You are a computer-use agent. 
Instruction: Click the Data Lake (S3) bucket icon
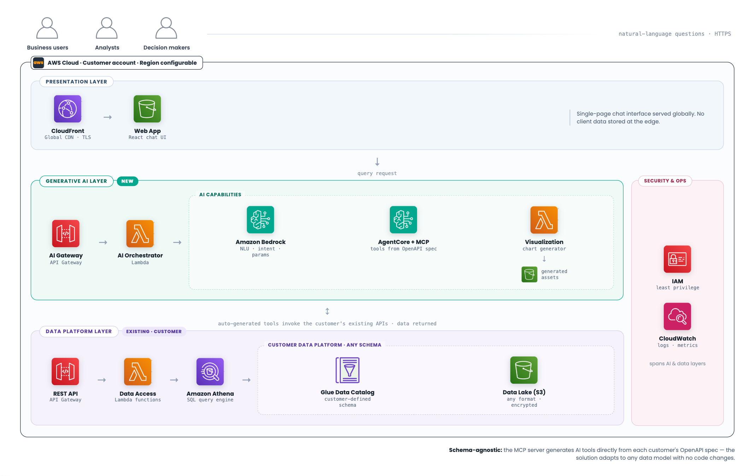(x=524, y=370)
